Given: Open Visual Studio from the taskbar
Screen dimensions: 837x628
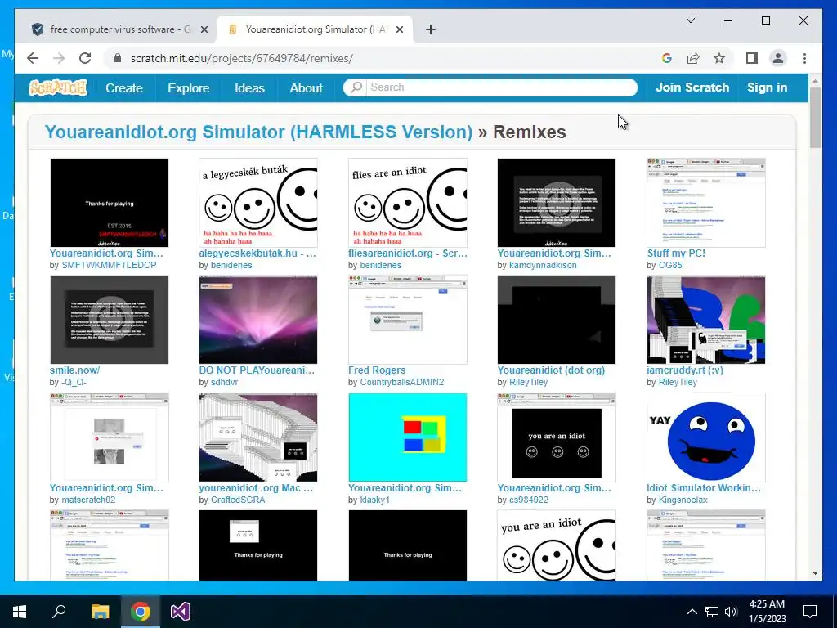Looking at the screenshot, I should click(x=181, y=611).
